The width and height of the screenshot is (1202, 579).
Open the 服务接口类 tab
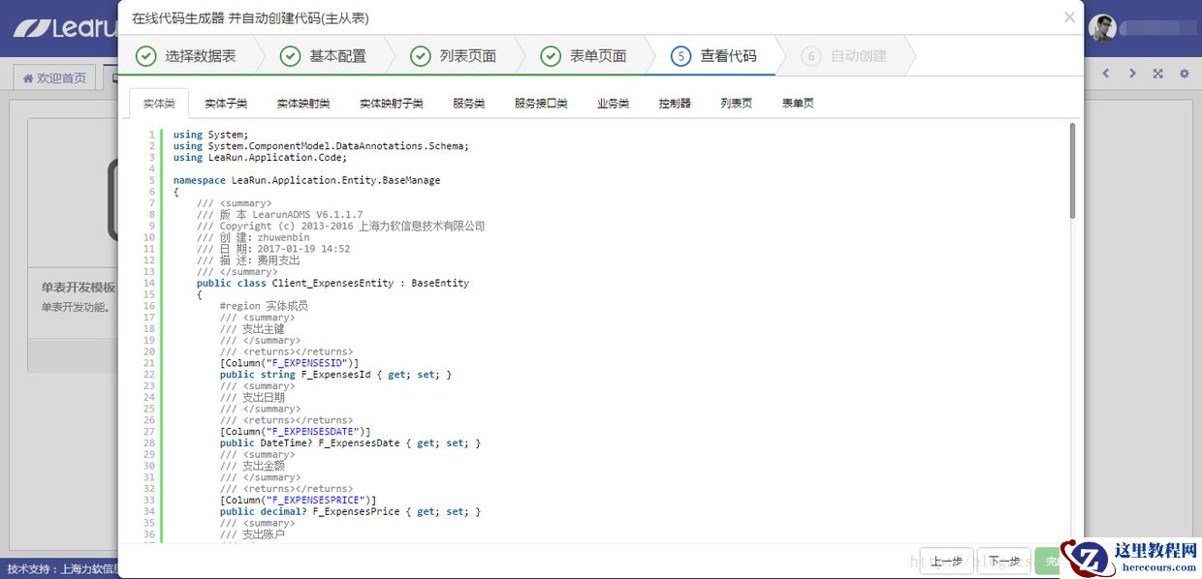541,104
